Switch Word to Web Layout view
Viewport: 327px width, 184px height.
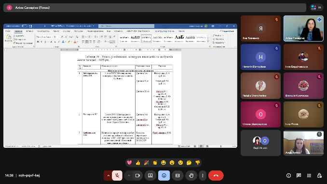pyautogui.click(x=207, y=146)
